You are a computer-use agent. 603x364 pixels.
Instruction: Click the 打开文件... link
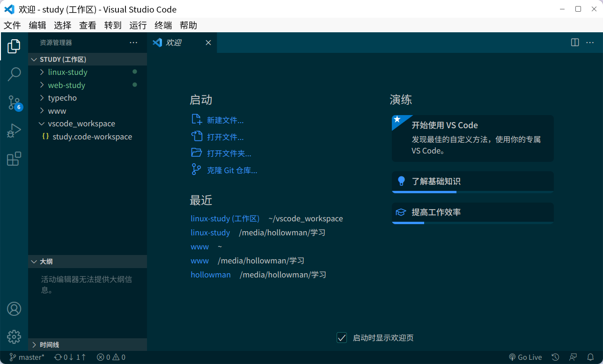[225, 137]
